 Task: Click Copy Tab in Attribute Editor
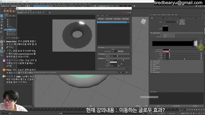(195, 106)
